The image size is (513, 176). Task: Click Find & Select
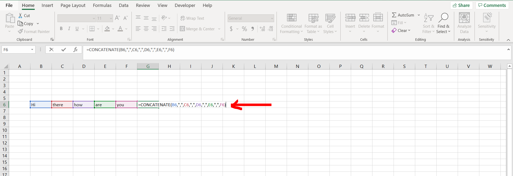click(x=443, y=23)
